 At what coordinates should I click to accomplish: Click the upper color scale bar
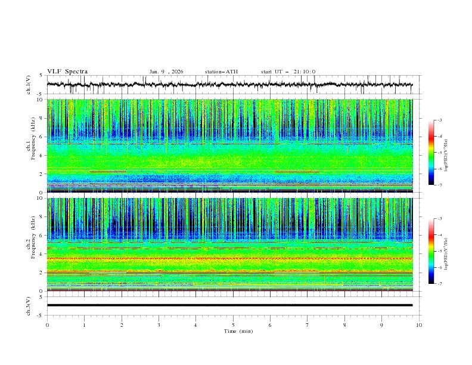coord(431,153)
